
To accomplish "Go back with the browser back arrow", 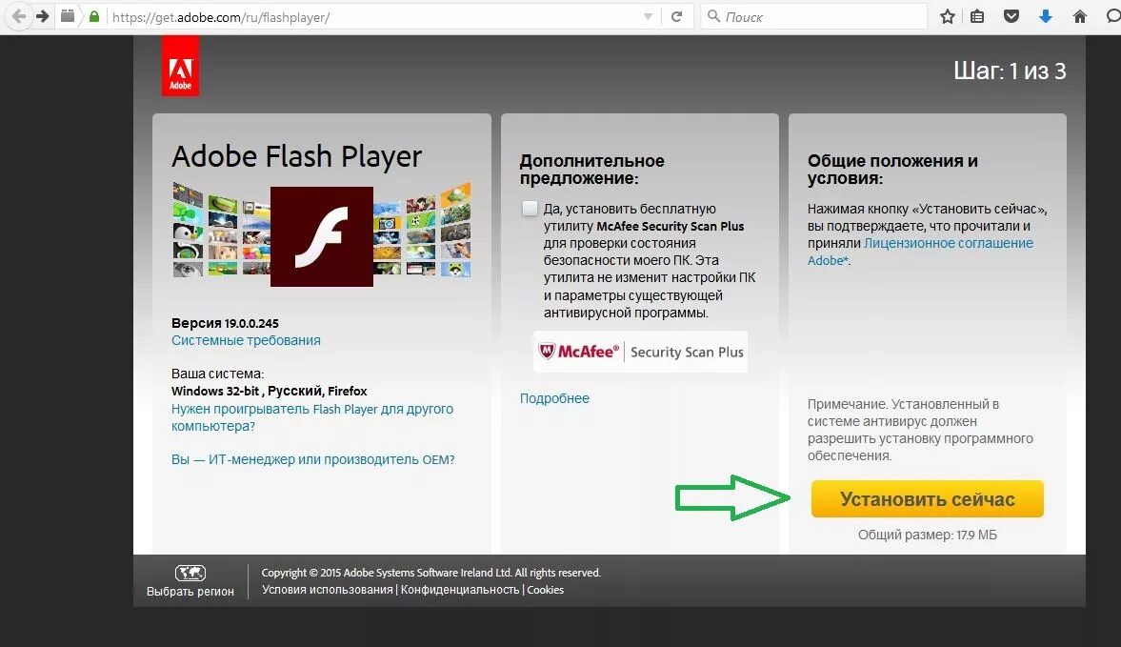I will pyautogui.click(x=19, y=16).
